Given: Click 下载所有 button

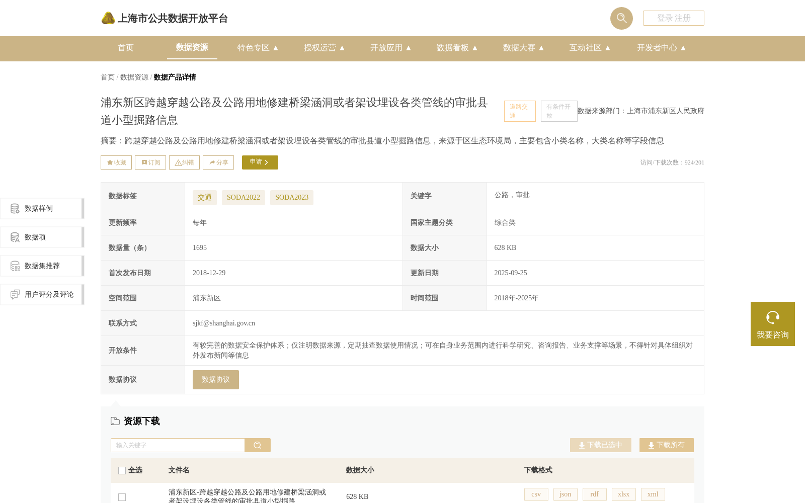Looking at the screenshot, I should pos(667,445).
